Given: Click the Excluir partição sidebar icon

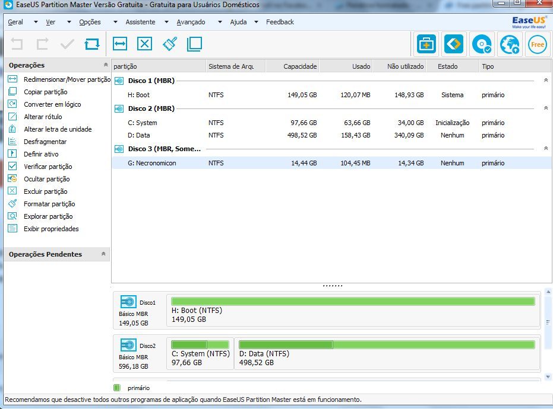Looking at the screenshot, I should click(x=12, y=191).
